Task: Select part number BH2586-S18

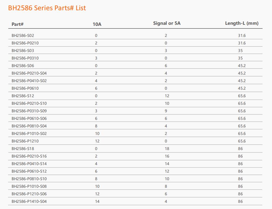Action: (23, 149)
